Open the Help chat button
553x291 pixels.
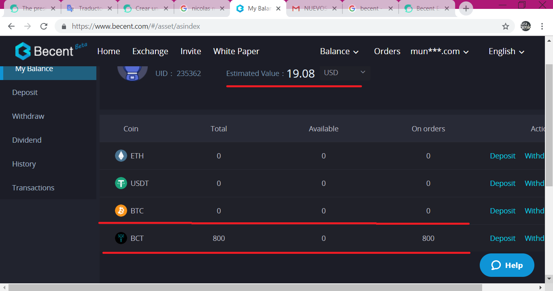coord(507,265)
